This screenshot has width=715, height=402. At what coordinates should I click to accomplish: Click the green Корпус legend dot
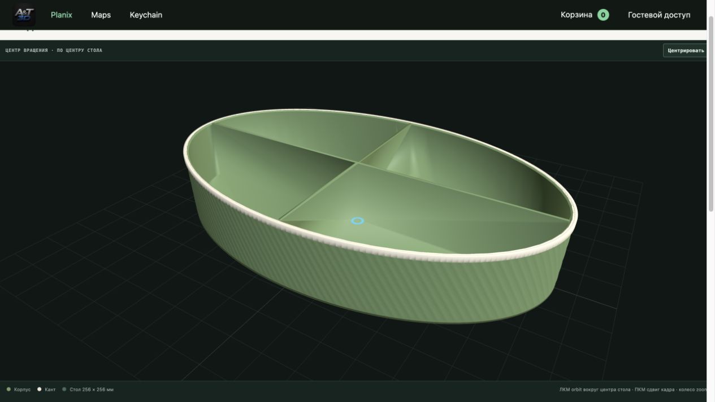pos(8,389)
